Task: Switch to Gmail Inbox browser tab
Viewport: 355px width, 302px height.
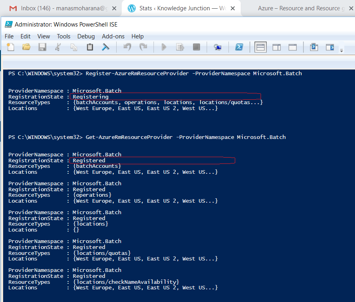Action: click(59, 8)
